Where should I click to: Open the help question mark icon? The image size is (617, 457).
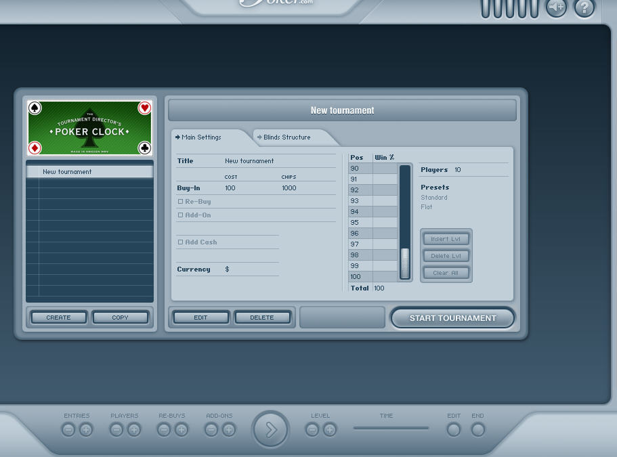(x=584, y=8)
